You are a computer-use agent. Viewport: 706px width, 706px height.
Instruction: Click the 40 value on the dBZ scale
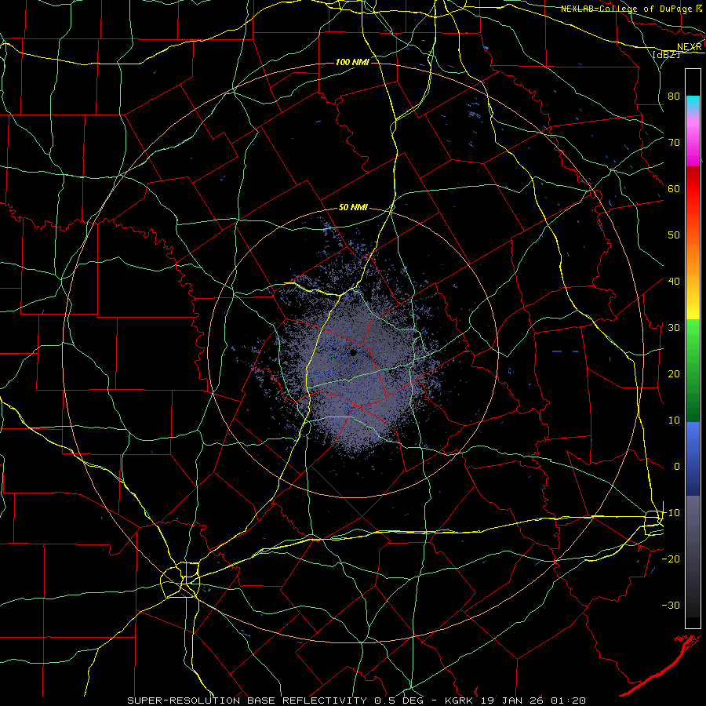pyautogui.click(x=674, y=282)
